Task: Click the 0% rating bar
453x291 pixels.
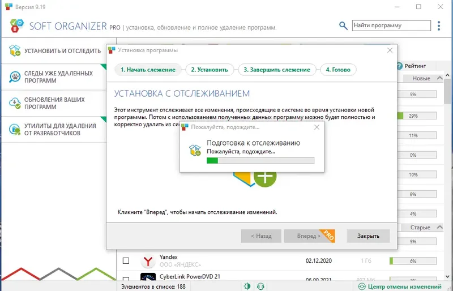Action: pos(417,155)
